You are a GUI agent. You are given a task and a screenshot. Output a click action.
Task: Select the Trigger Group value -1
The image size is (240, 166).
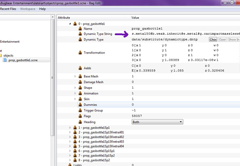coord(133,110)
